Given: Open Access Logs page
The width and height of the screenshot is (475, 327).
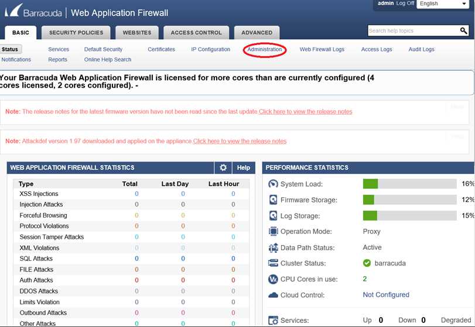Looking at the screenshot, I should click(377, 49).
